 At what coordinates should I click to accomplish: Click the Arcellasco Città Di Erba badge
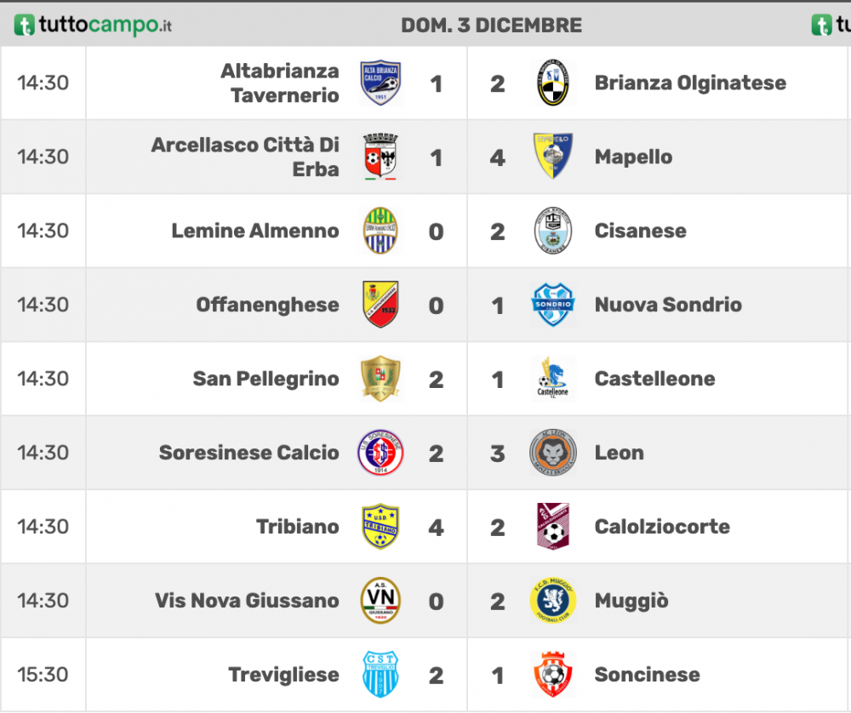380,157
